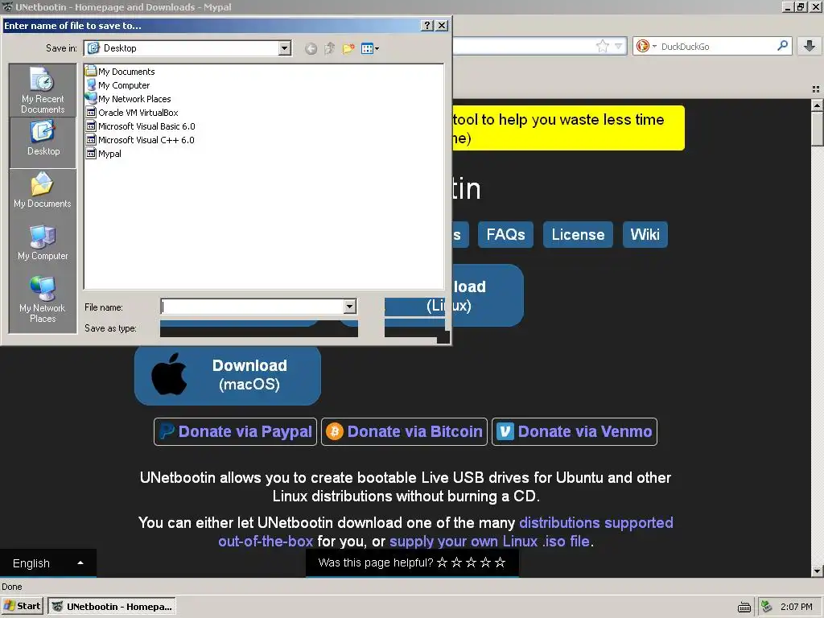
Task: Click page scrollbar up arrow
Action: click(x=818, y=105)
